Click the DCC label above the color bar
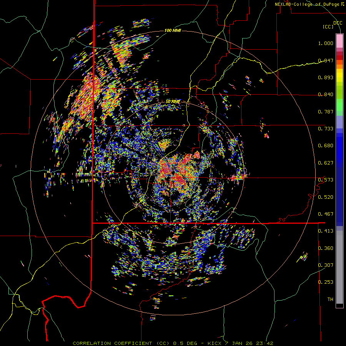 [x=338, y=23]
